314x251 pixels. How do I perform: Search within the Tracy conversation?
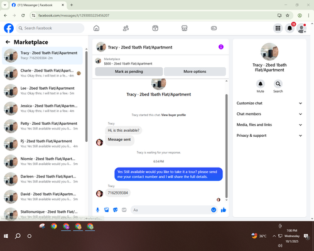click(278, 84)
